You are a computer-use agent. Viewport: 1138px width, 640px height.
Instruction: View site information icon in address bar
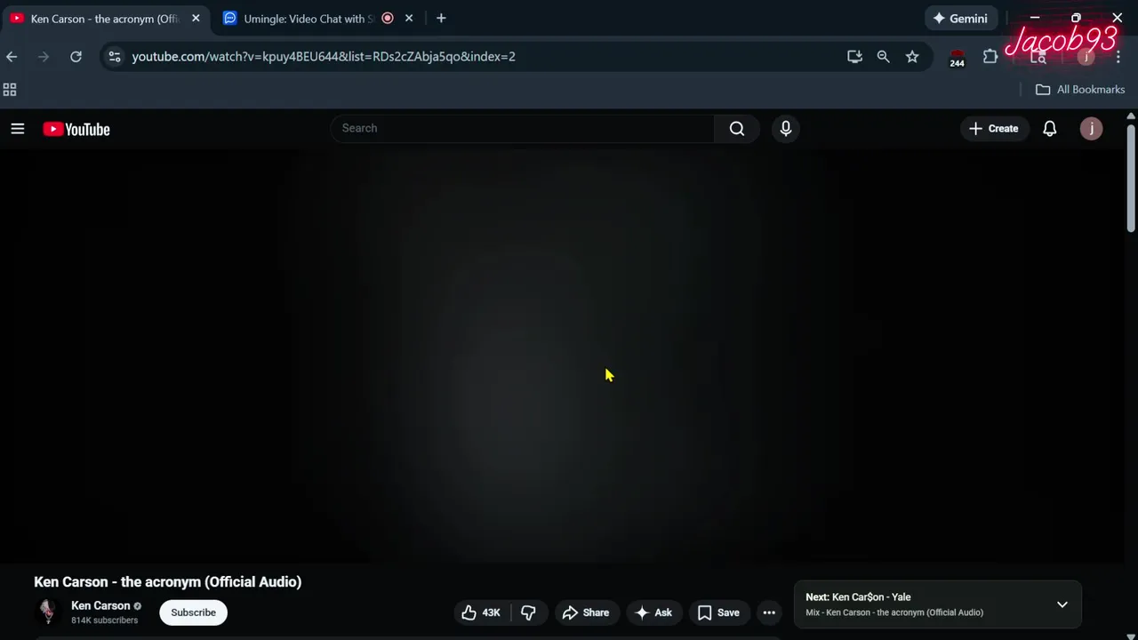[115, 57]
